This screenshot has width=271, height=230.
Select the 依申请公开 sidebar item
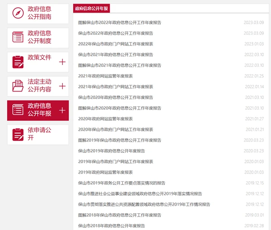click(x=39, y=134)
